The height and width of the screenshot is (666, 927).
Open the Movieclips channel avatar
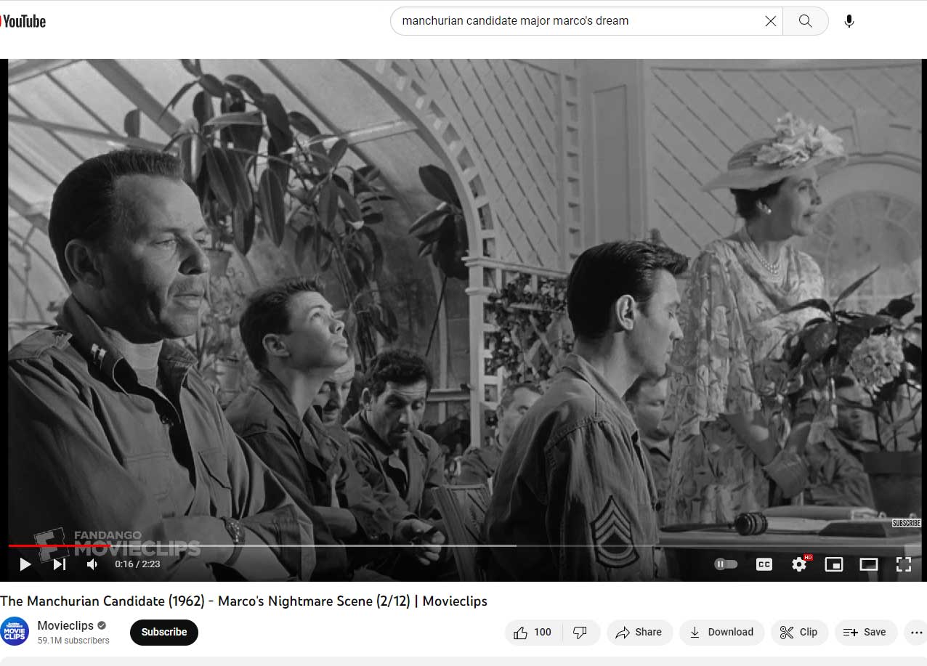(15, 631)
